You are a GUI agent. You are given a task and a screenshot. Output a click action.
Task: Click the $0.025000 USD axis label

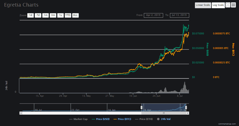point(198,63)
